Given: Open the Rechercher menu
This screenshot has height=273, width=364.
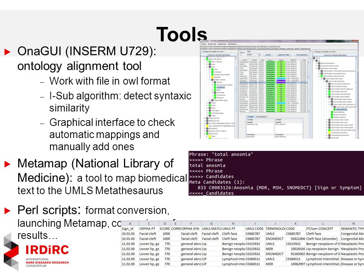Looking at the screenshot, I should pos(212,44).
